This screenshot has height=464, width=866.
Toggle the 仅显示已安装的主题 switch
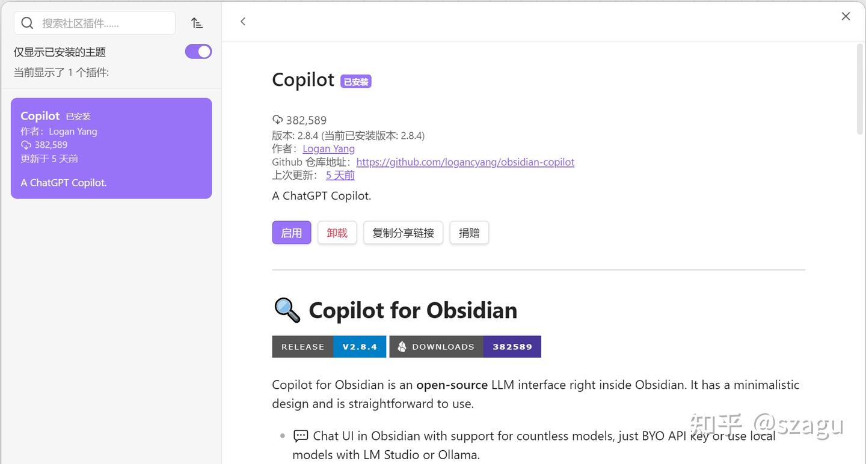tap(198, 51)
